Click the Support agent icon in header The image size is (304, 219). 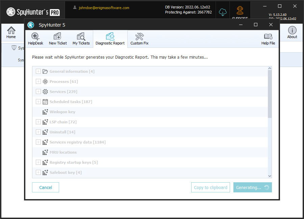[240, 10]
